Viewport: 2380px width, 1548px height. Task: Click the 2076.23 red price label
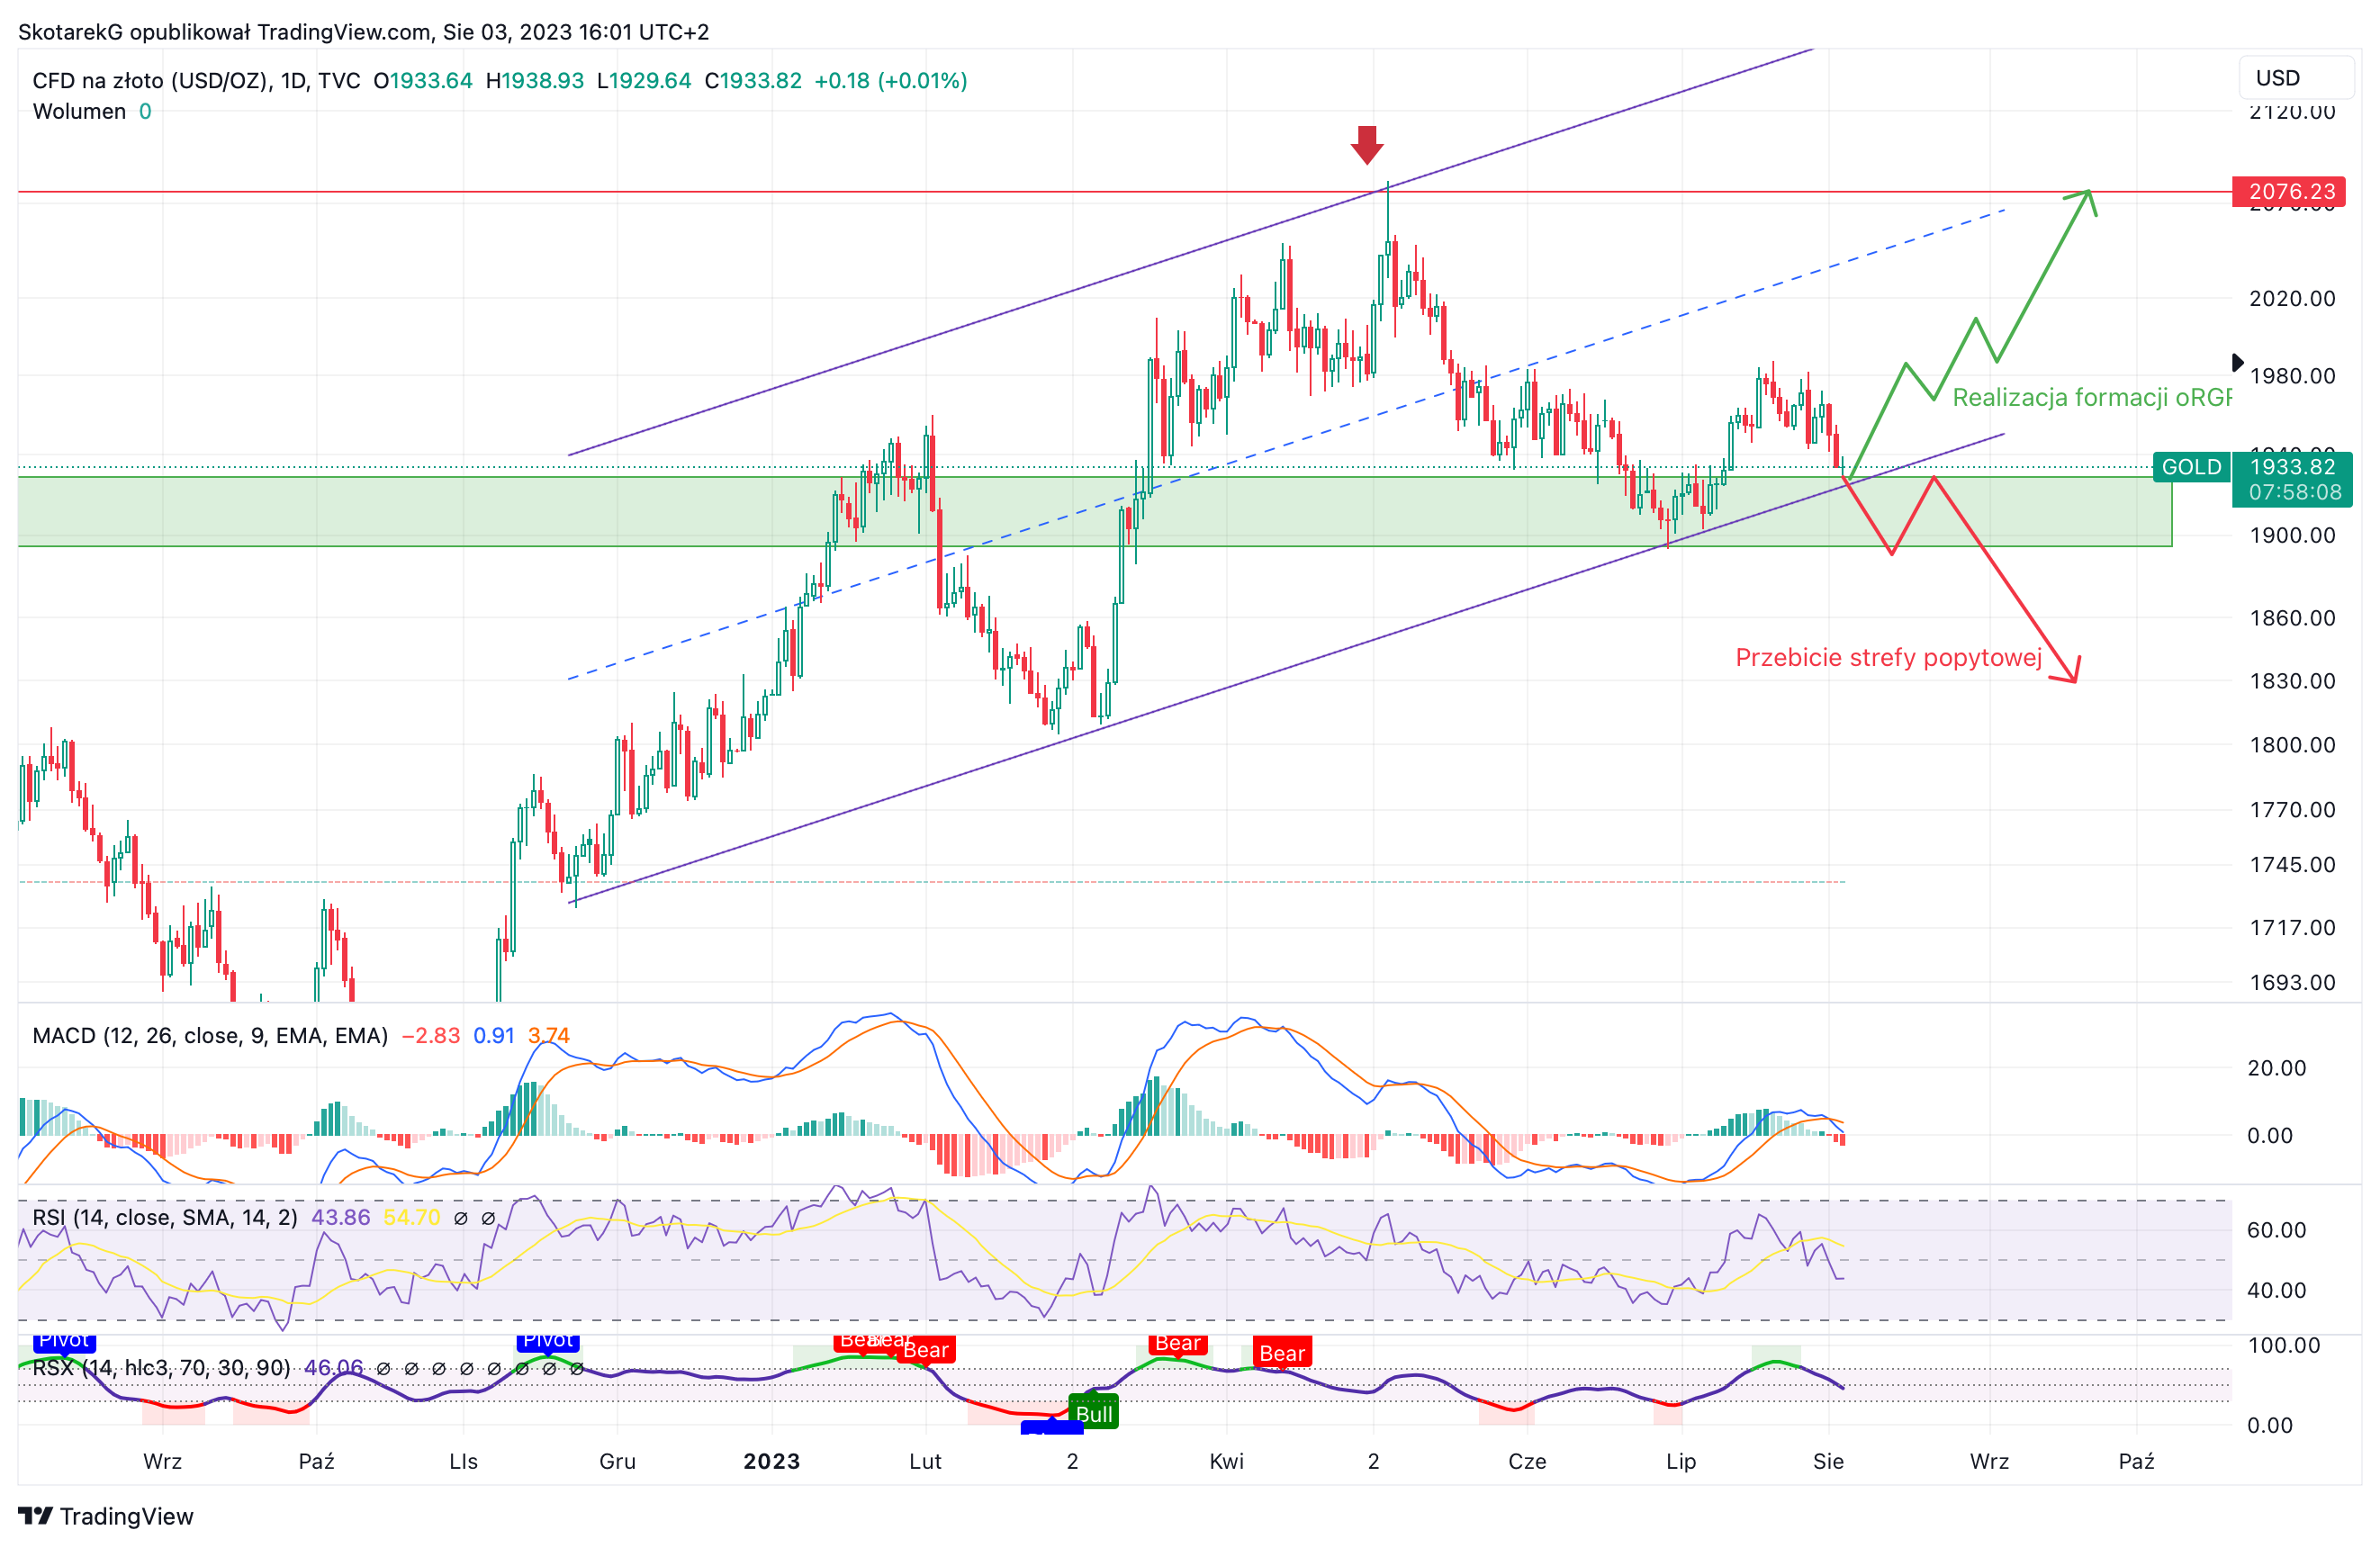click(2289, 191)
